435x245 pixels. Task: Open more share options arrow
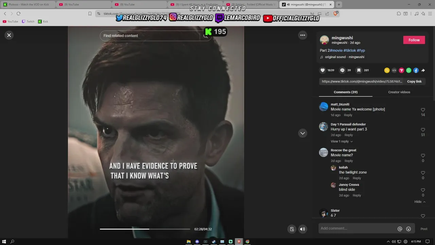423,70
